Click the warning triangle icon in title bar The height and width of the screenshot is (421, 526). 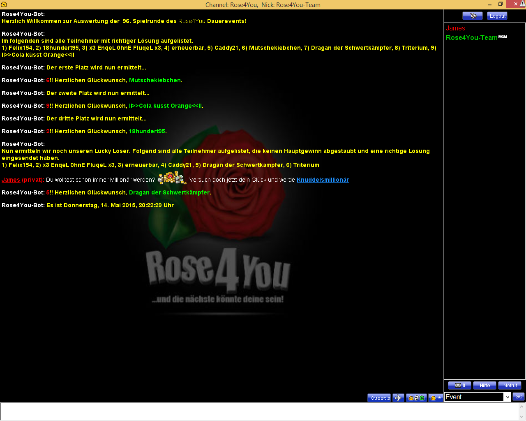point(523,4)
